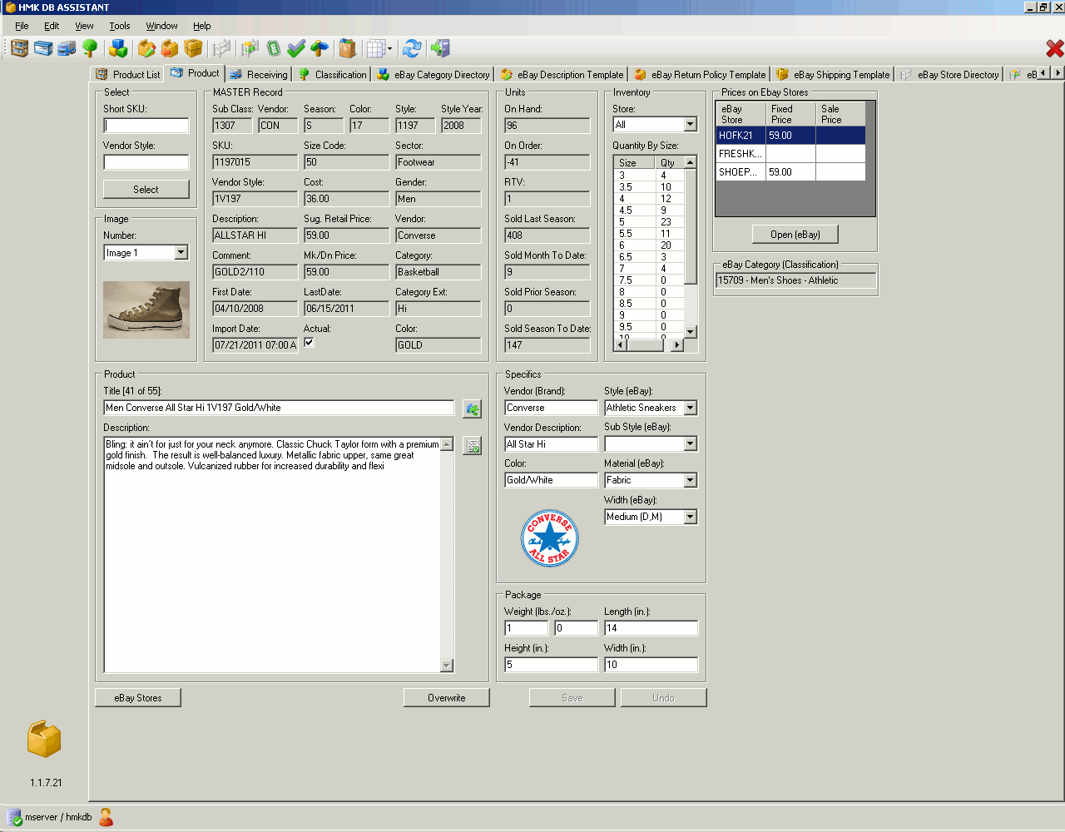Click the Description scrollbar down arrow

[x=447, y=665]
